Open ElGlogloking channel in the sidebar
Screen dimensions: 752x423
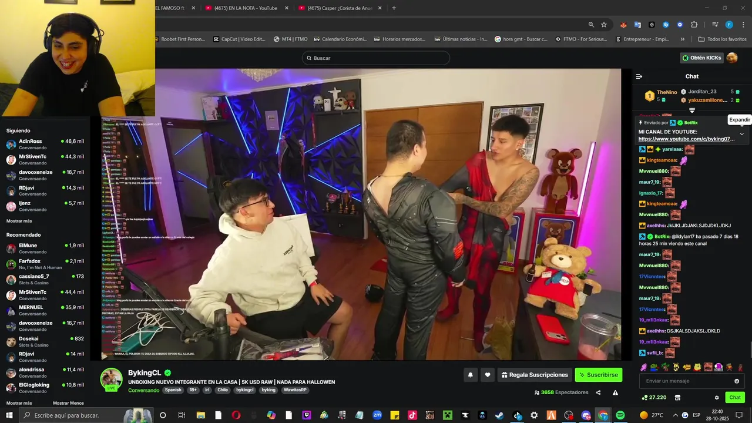point(45,388)
